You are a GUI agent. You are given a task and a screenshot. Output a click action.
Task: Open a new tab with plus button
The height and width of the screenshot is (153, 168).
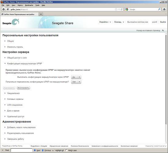(x=41, y=14)
